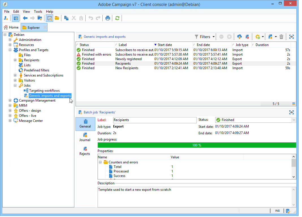Open the Journal section tab
Image resolution: width=302 pixels, height=217 pixels.
tap(85, 137)
